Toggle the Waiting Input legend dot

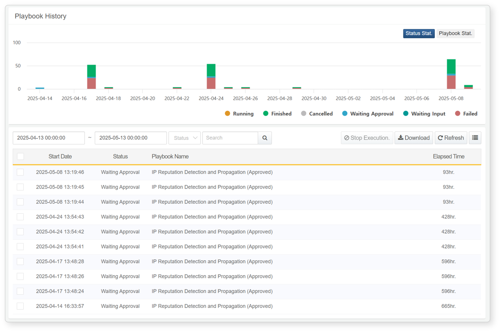coord(406,113)
